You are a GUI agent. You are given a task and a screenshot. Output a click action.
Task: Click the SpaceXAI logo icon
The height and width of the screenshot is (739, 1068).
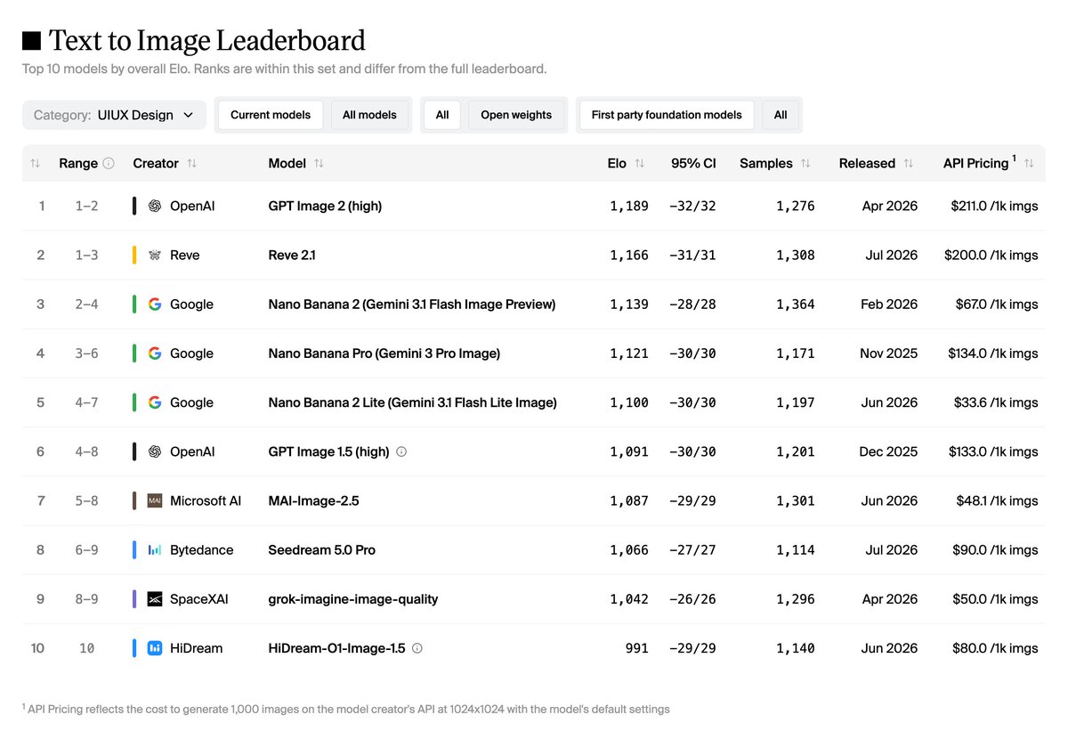pyautogui.click(x=155, y=599)
